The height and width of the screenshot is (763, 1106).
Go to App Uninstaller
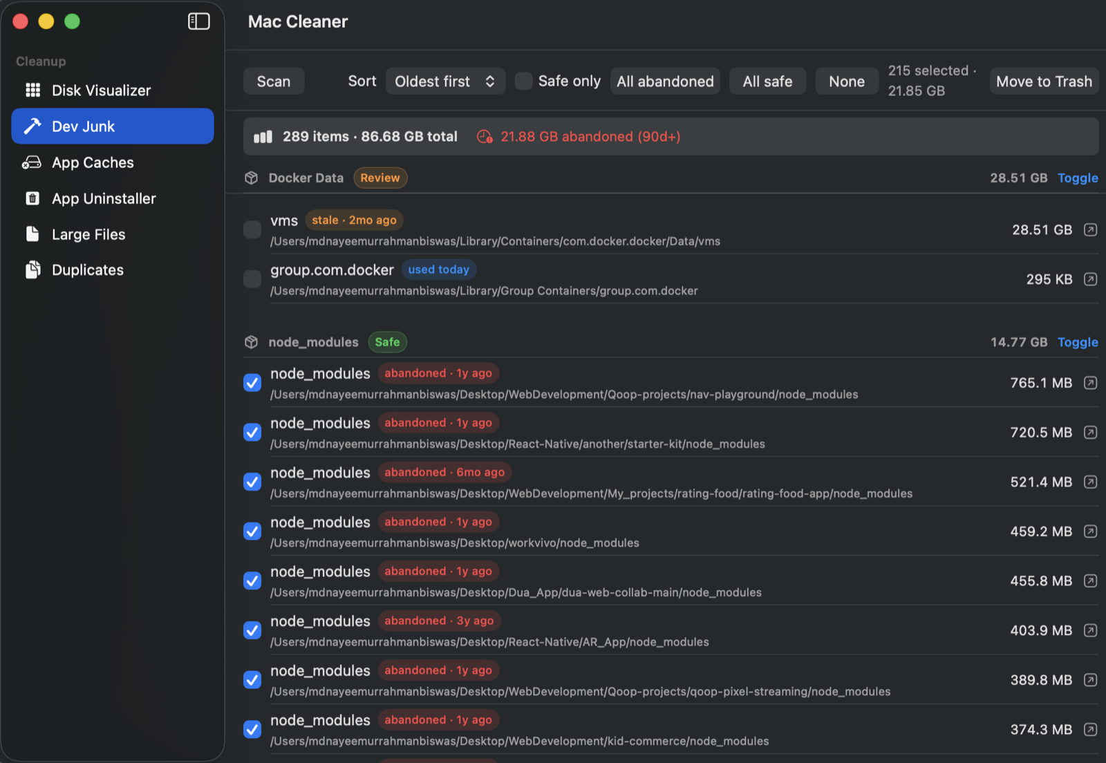tap(113, 198)
